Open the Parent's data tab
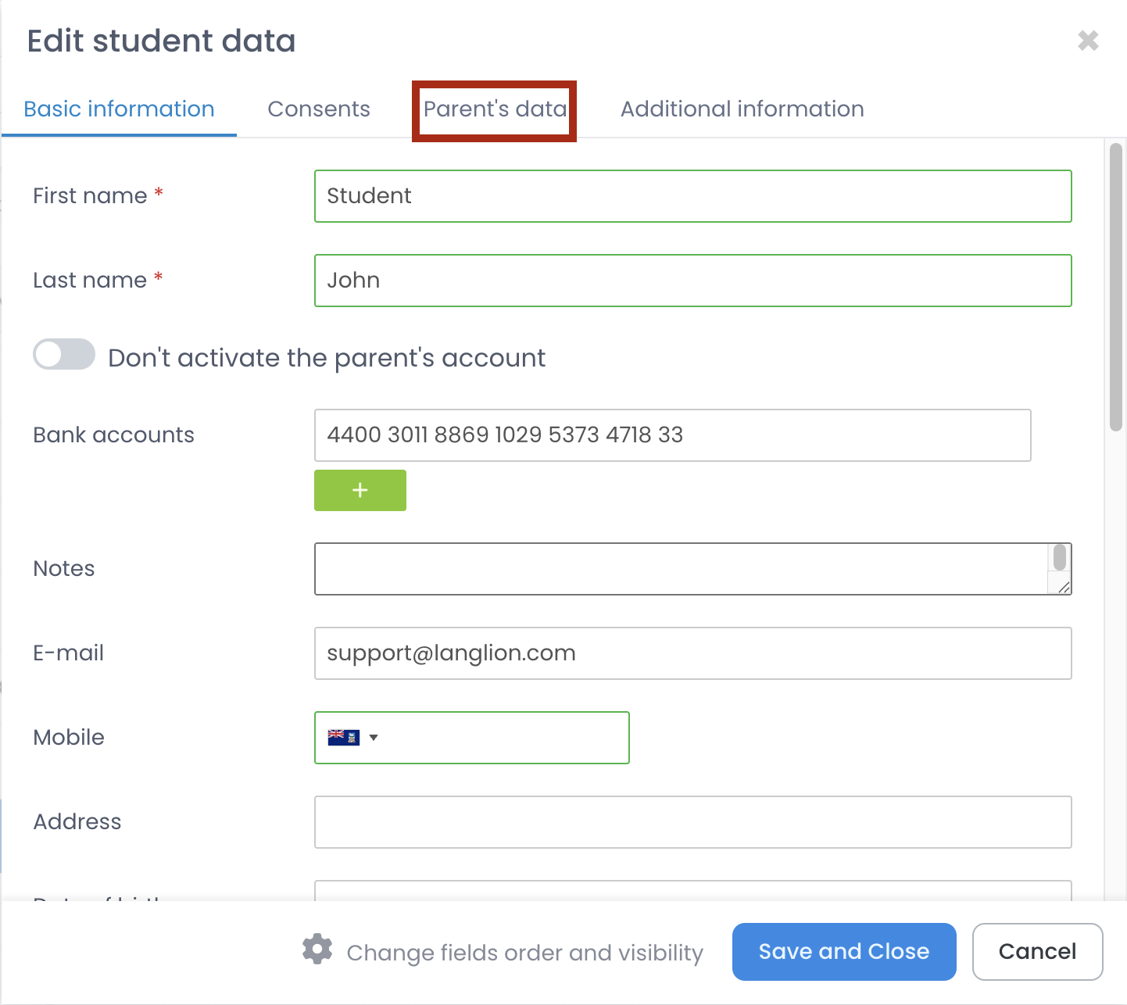 pyautogui.click(x=495, y=109)
